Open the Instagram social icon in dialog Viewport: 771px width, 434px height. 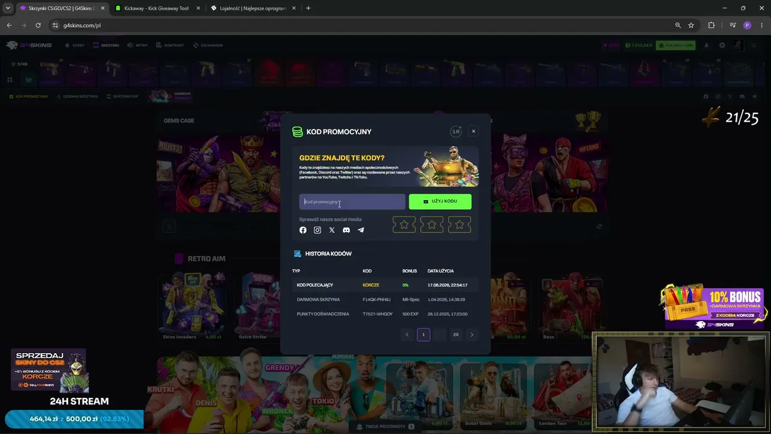point(317,230)
